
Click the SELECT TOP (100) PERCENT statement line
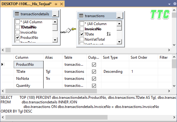[88, 98]
